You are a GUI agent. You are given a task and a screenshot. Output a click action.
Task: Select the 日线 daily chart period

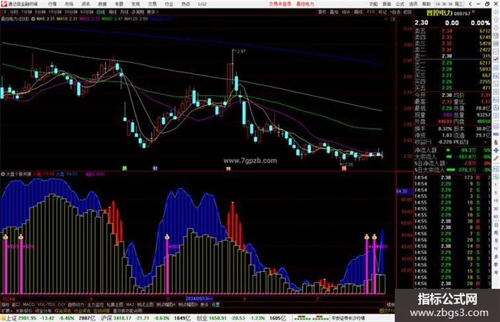coord(101,12)
